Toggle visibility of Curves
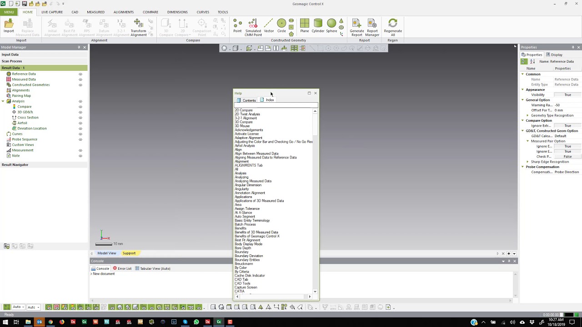This screenshot has width=582, height=327. [x=80, y=134]
